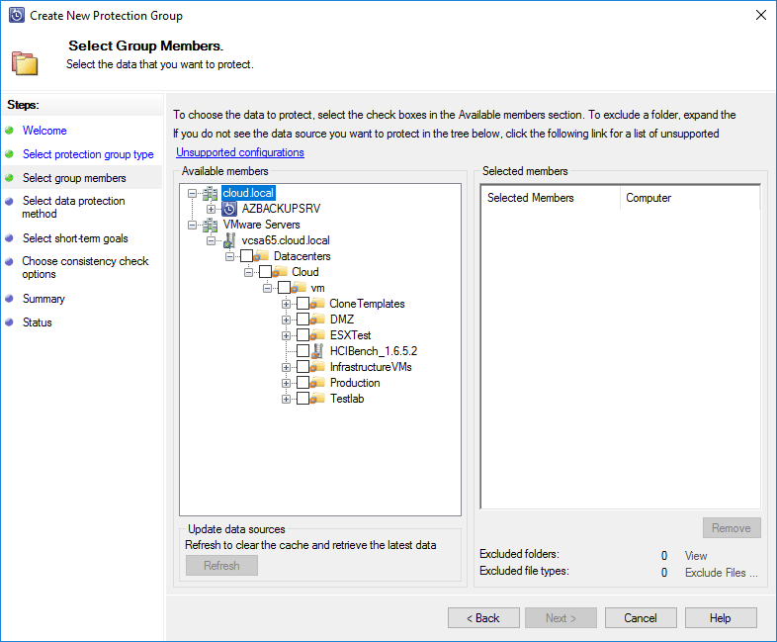Check the HCIBench_1.6.5.2 checkbox

[303, 351]
